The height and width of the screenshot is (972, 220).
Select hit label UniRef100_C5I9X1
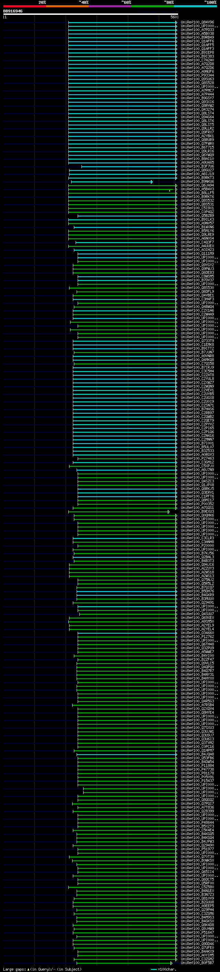pos(197,208)
